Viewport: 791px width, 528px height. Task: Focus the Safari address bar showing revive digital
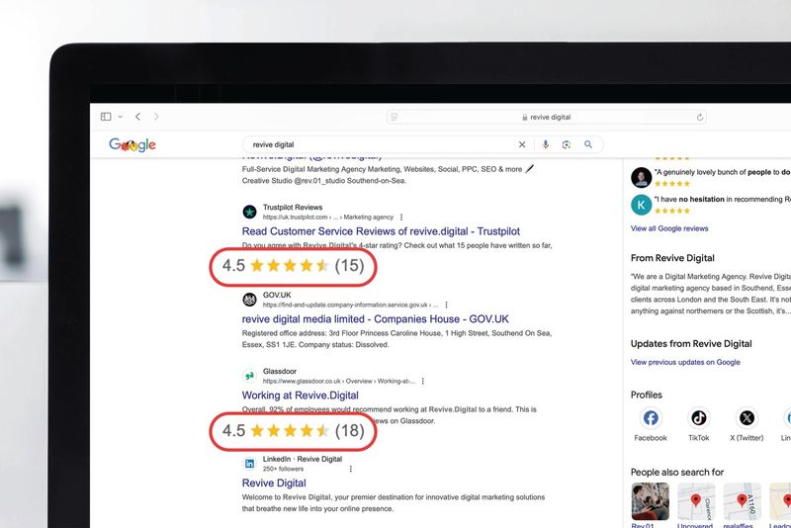coord(547,117)
